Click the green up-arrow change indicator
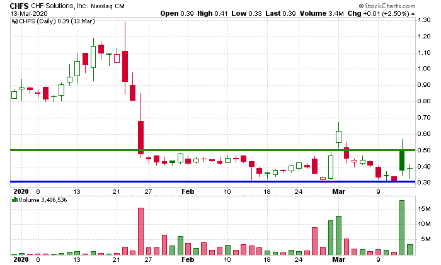Screen dimensions: 441x265 (x=413, y=14)
